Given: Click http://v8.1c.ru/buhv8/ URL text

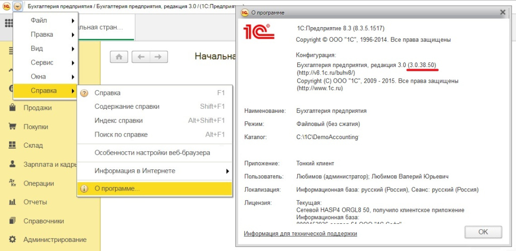Looking at the screenshot, I should [326, 73].
